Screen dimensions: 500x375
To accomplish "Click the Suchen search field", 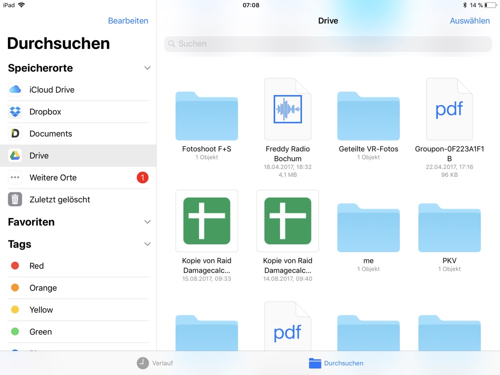I will (327, 44).
